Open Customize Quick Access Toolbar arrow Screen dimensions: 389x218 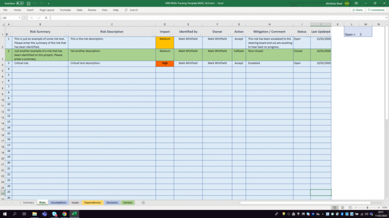pyautogui.click(x=48, y=3)
